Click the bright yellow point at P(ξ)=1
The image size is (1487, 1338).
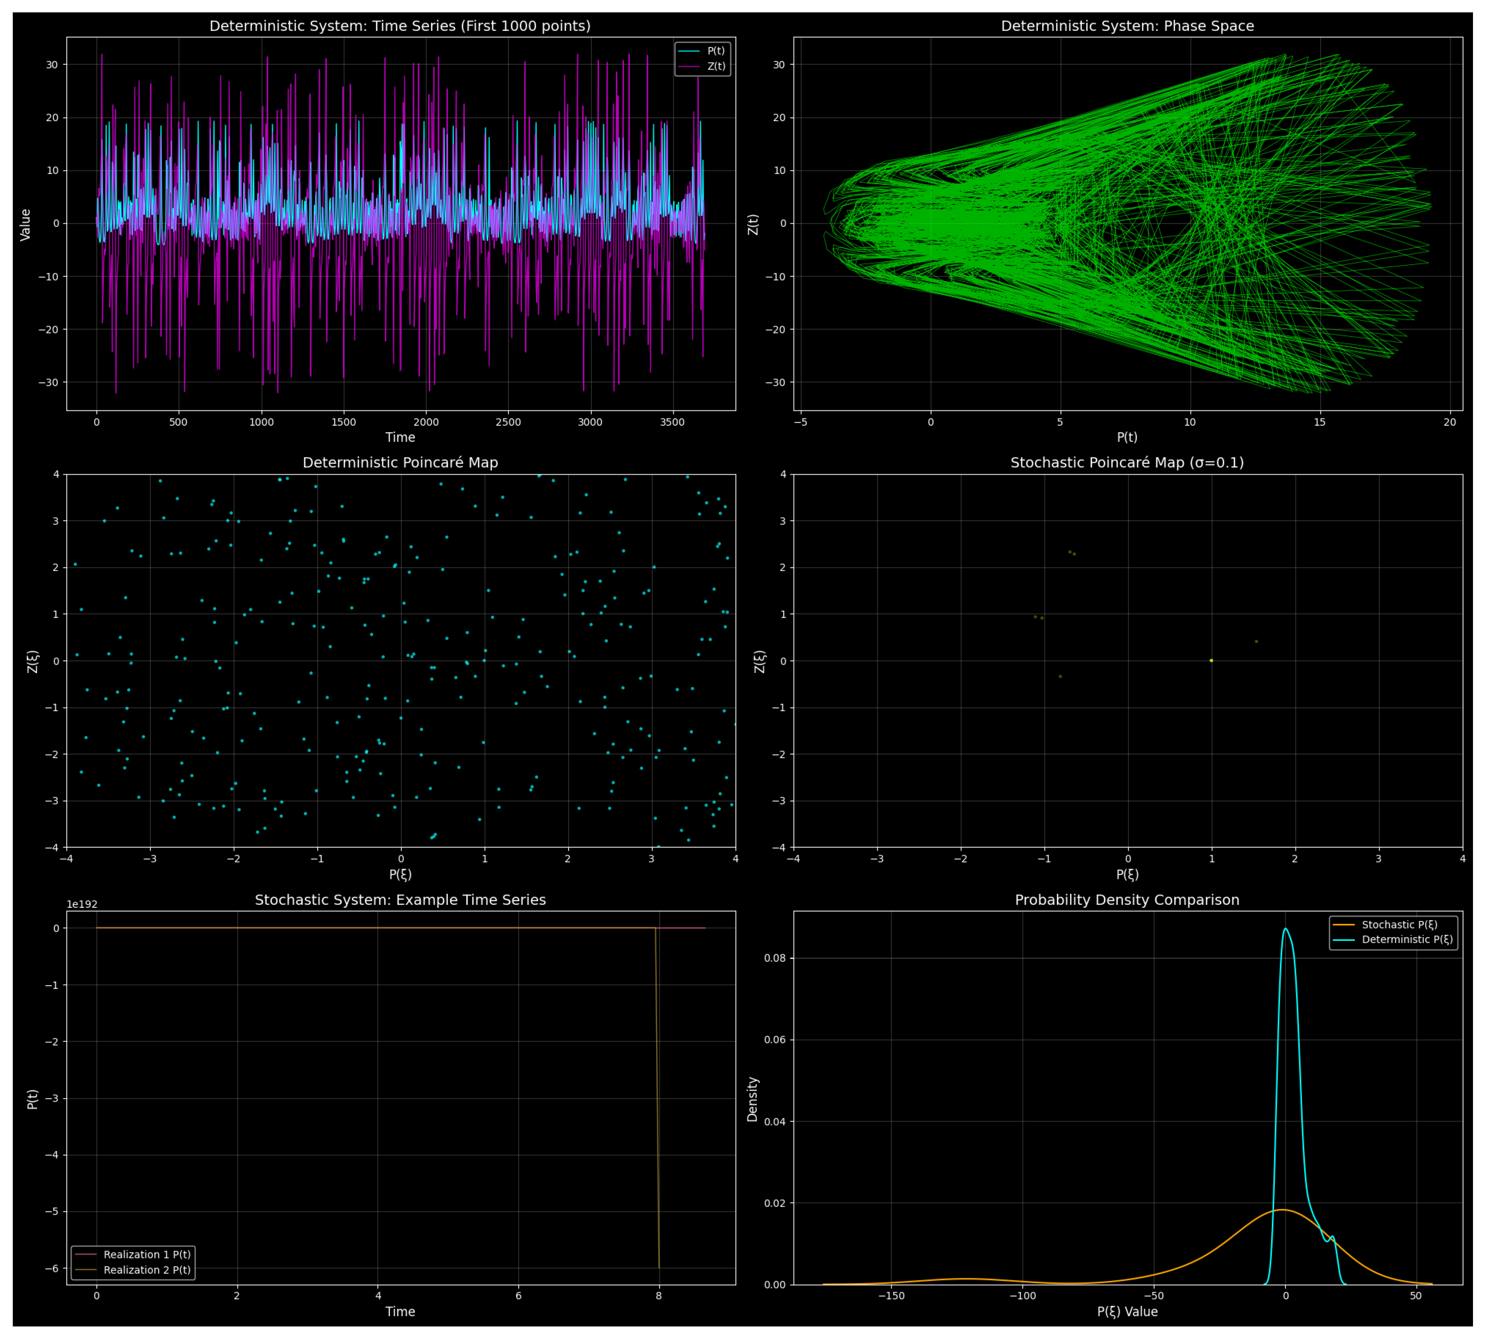[x=1211, y=661]
